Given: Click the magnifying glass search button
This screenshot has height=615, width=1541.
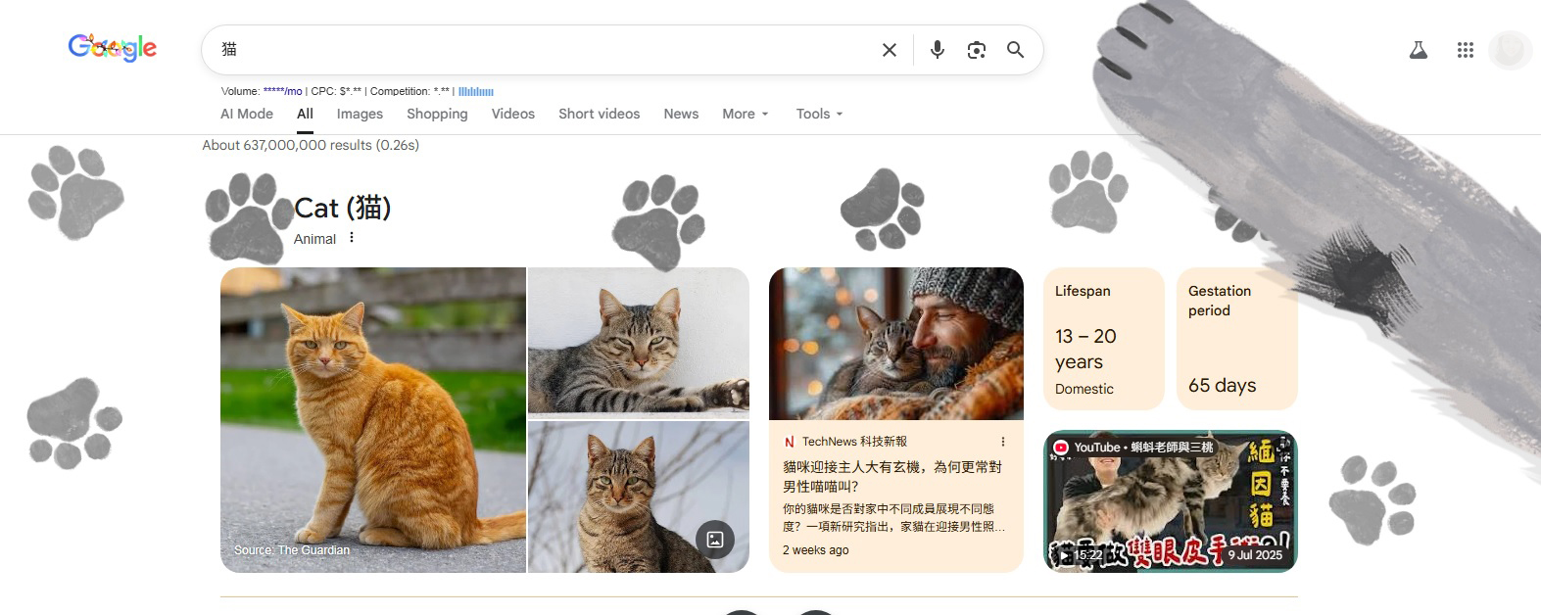Looking at the screenshot, I should 1016,50.
